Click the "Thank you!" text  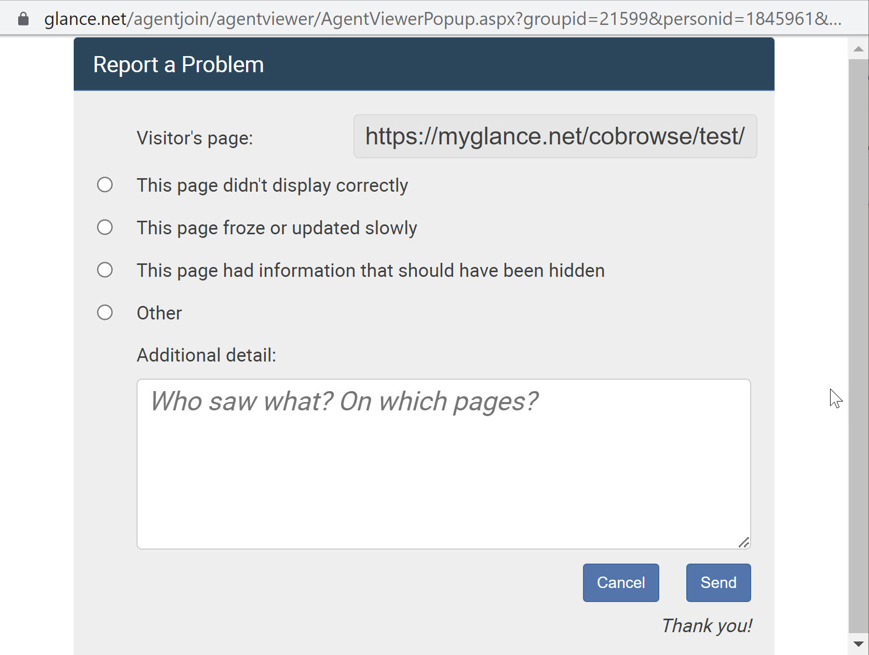pyautogui.click(x=707, y=626)
